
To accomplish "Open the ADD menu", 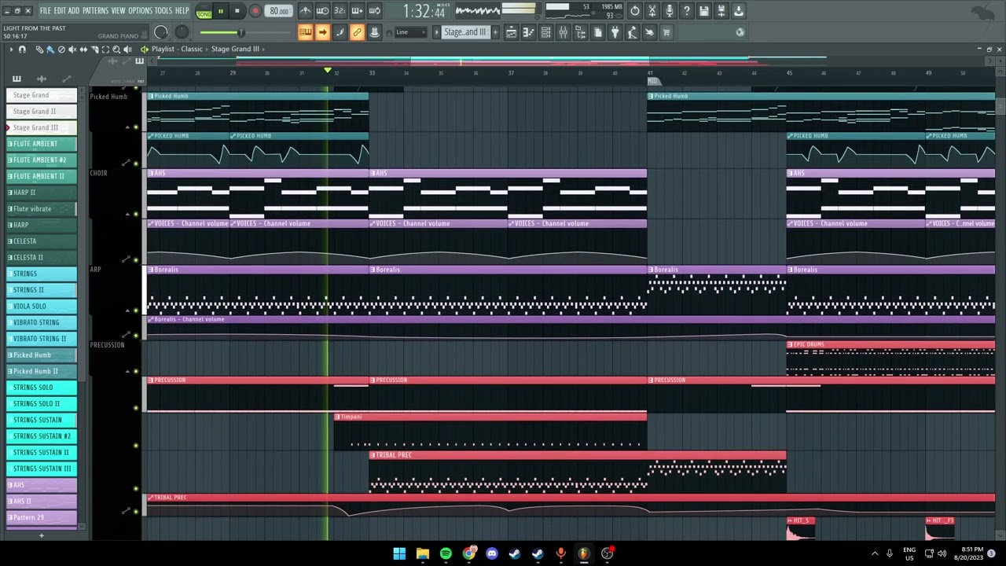I will coord(74,11).
